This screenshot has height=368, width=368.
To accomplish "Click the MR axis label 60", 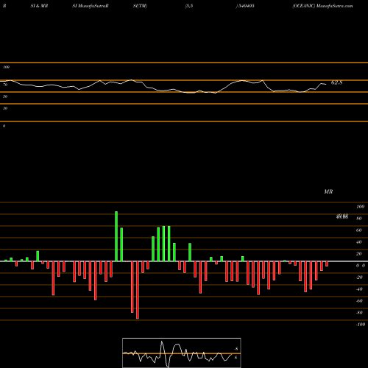I will 359,230.
